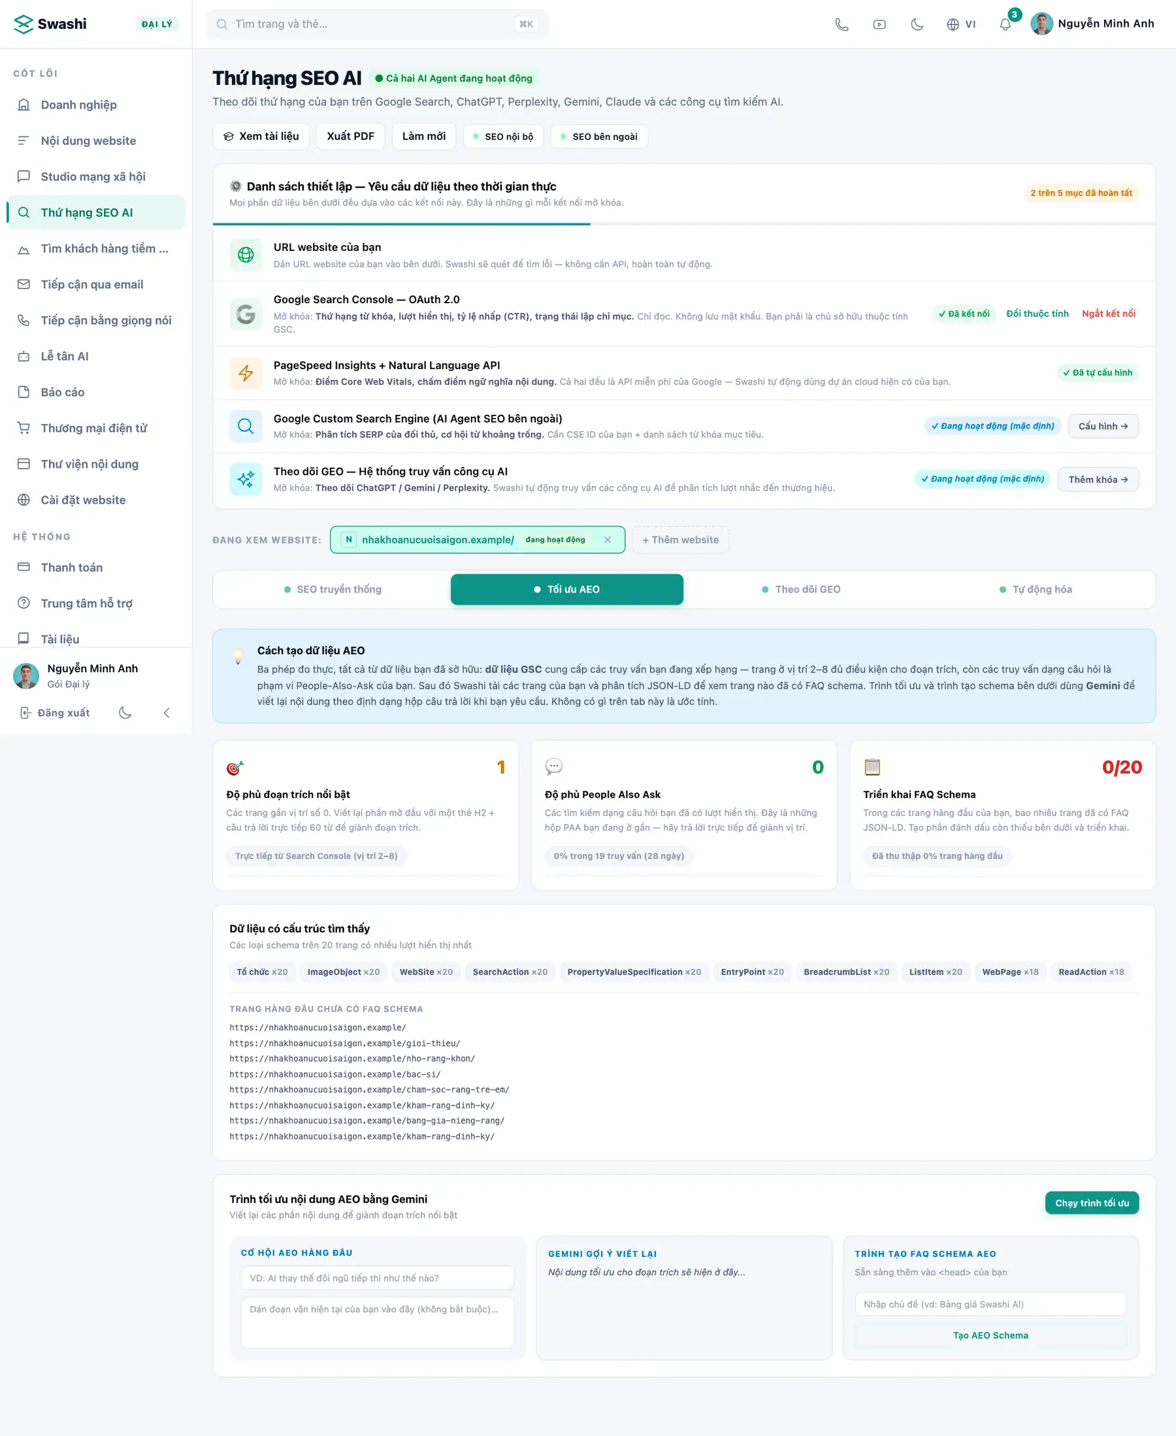Click the search field Tìm trang và thẻ
The height and width of the screenshot is (1436, 1176).
pyautogui.click(x=376, y=24)
